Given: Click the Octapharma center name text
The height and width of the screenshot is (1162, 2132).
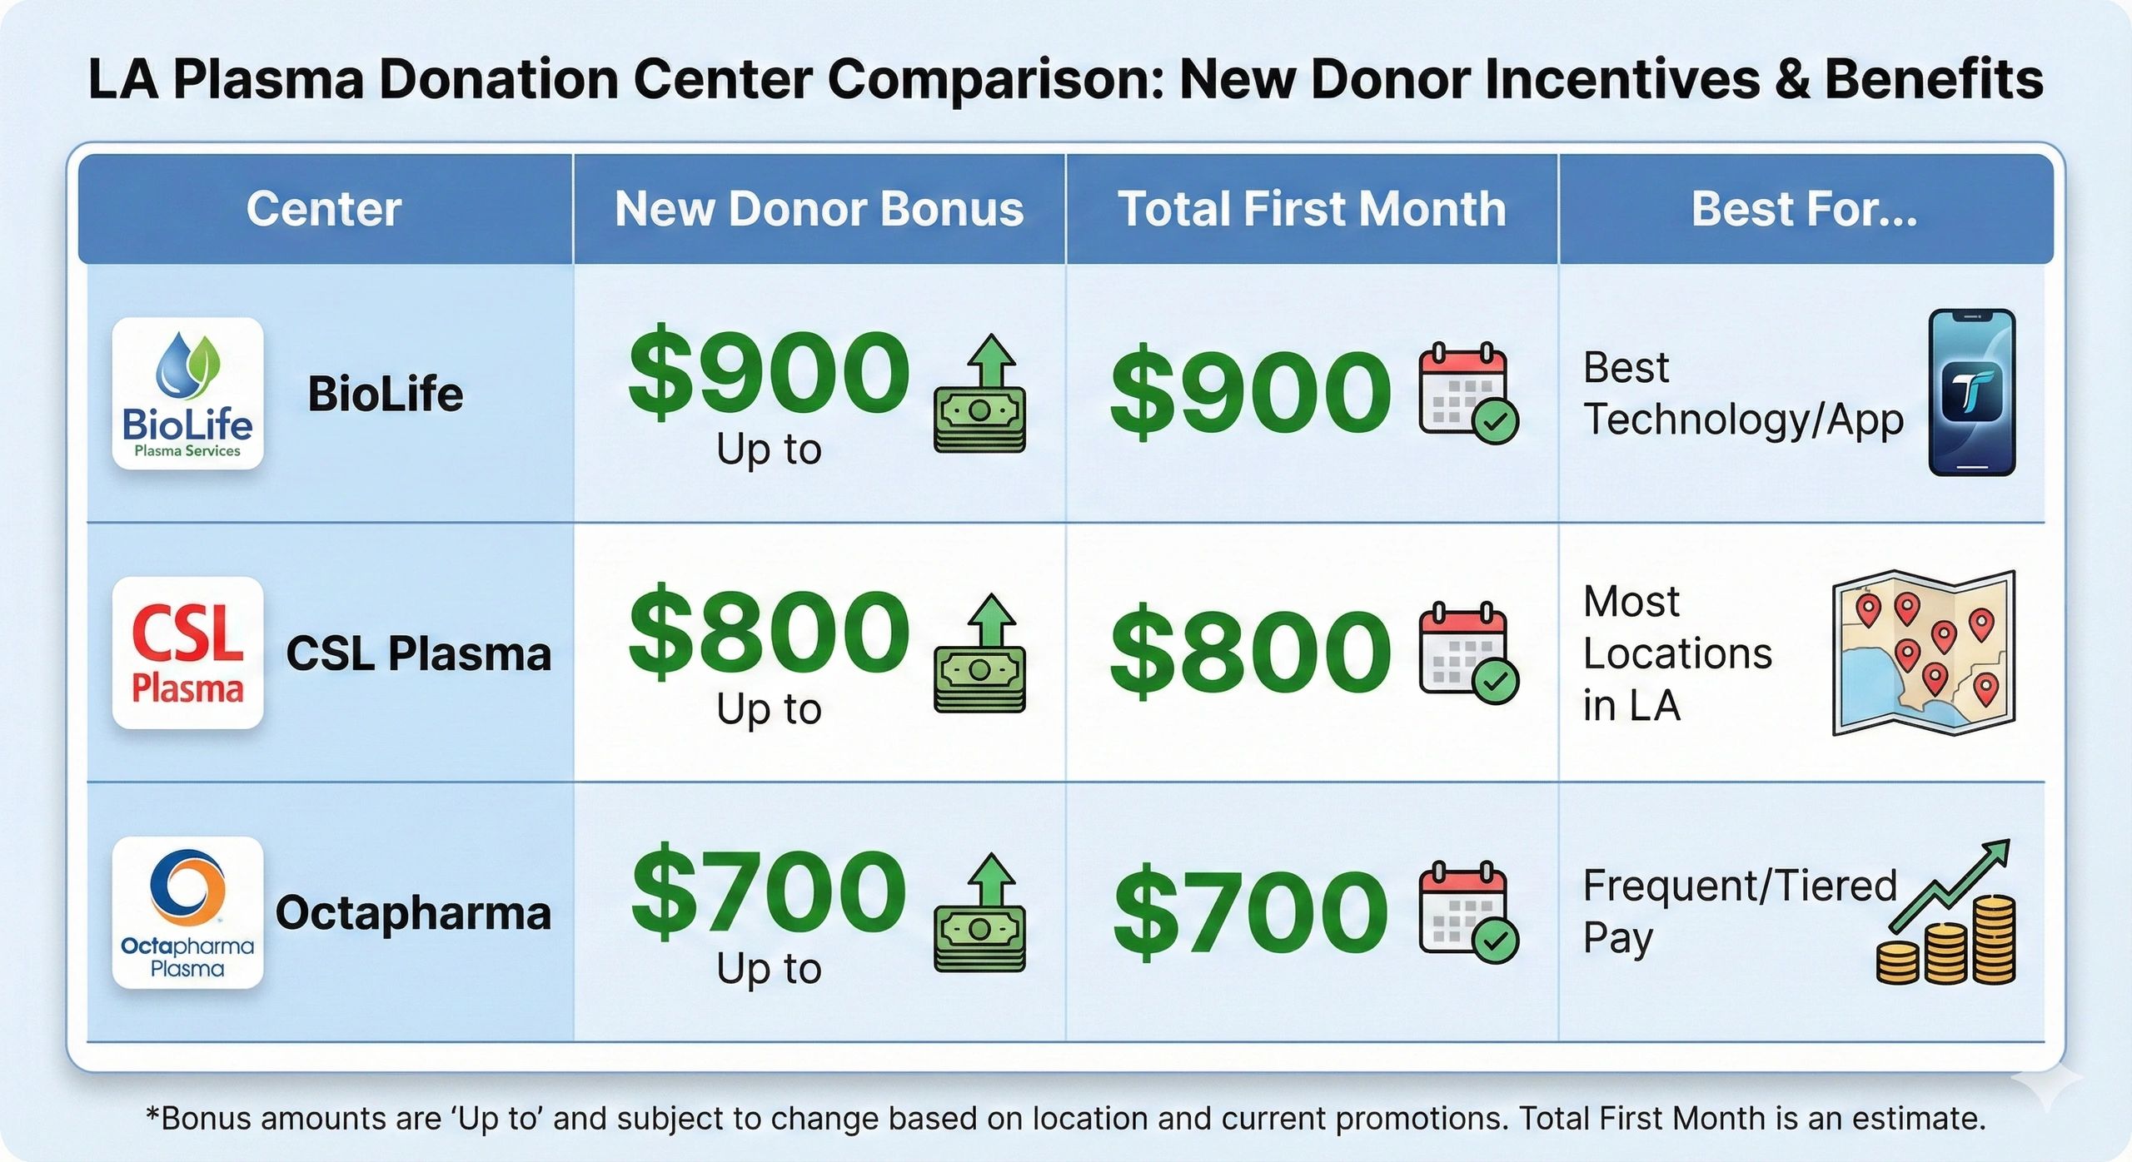Looking at the screenshot, I should [x=413, y=913].
